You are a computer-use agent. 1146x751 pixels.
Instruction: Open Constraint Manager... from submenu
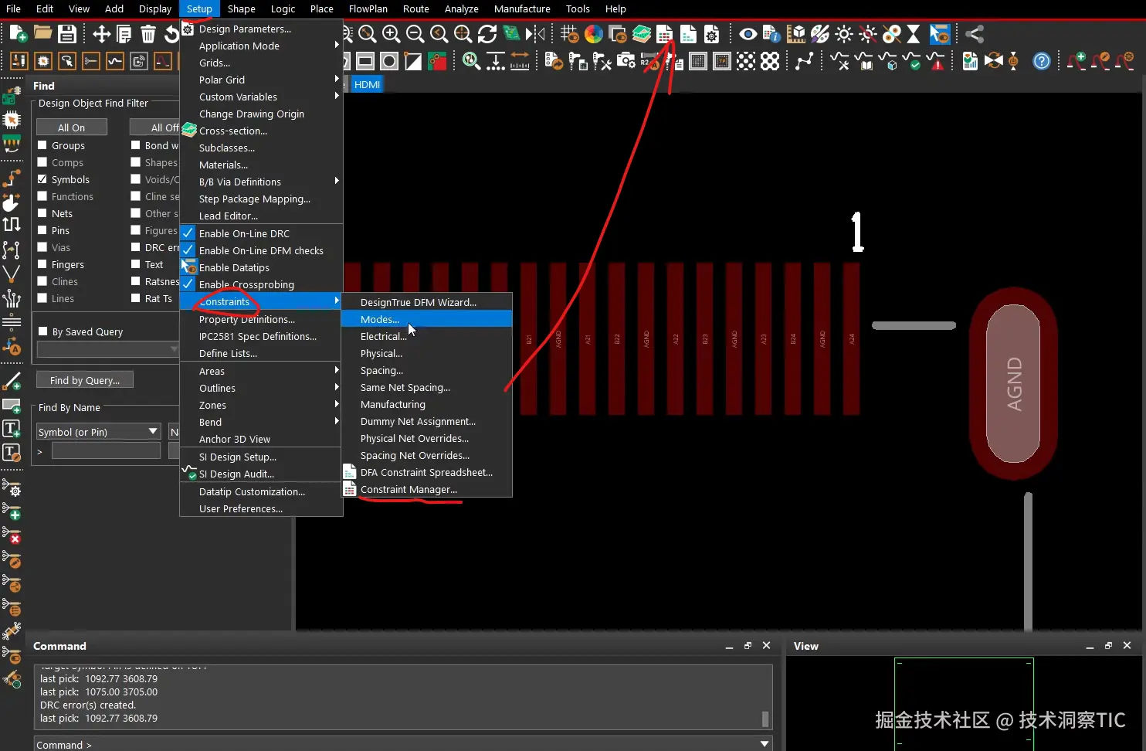(x=426, y=489)
